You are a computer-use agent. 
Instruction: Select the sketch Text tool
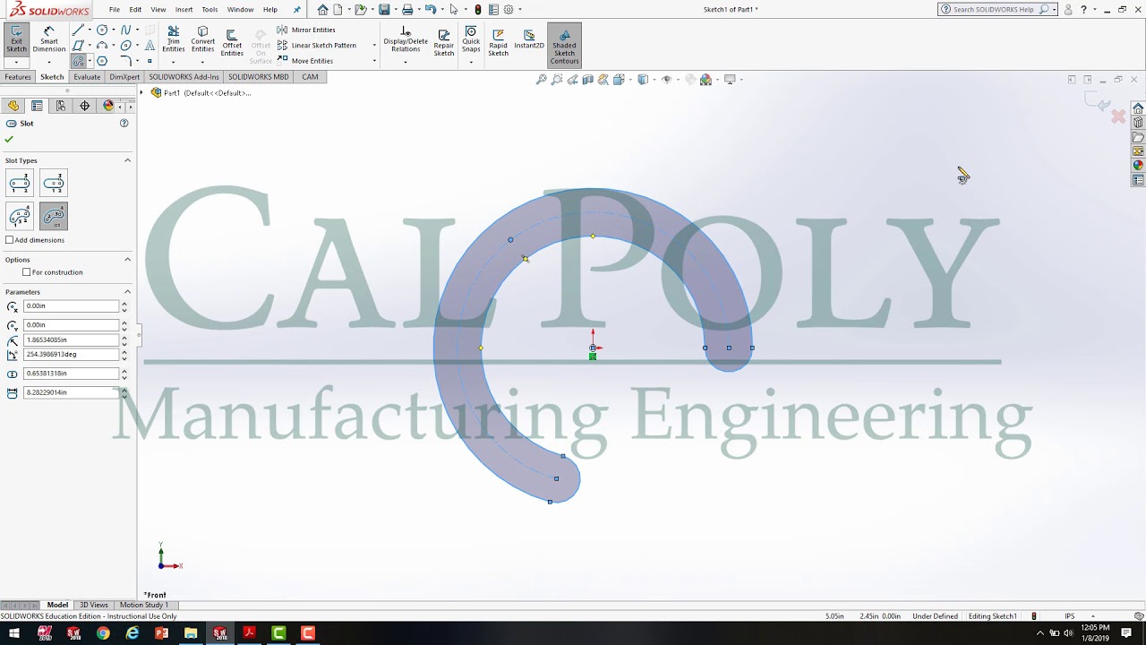[150, 45]
